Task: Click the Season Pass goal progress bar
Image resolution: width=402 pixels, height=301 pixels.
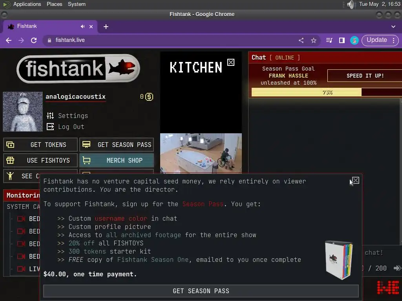Action: tap(327, 92)
